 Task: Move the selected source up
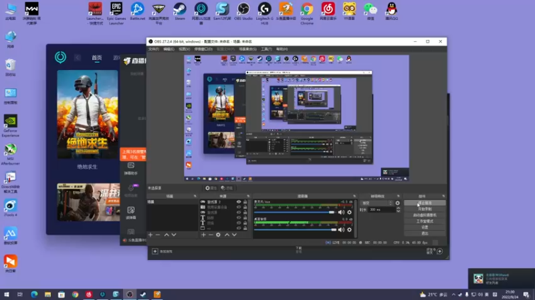click(227, 235)
